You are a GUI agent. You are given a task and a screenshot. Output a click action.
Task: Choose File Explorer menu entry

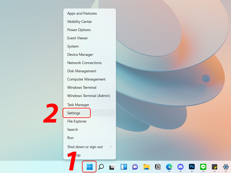coord(90,121)
